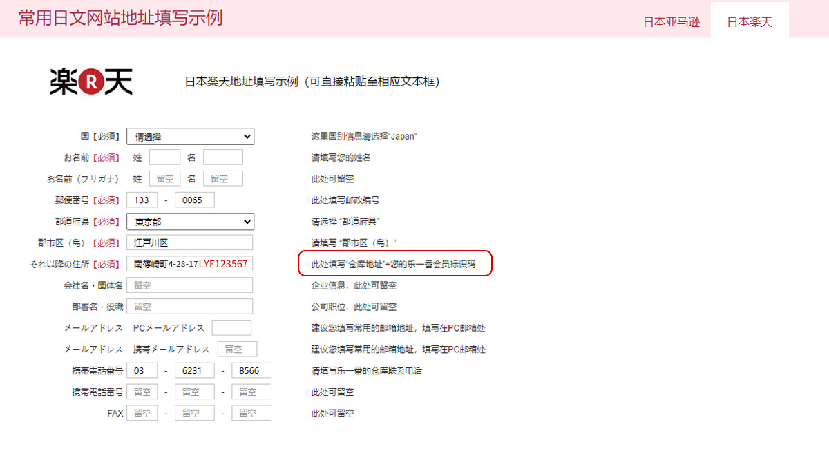Click the postal code field containing 133

click(142, 200)
